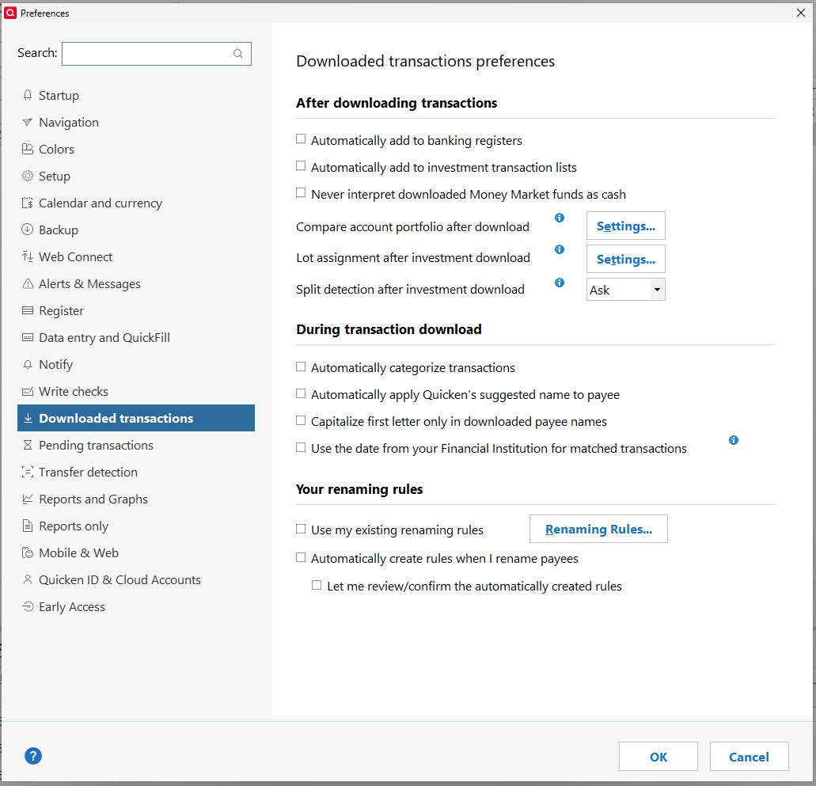This screenshot has width=816, height=786.
Task: Click info icon beside Lot assignment
Action: [560, 249]
